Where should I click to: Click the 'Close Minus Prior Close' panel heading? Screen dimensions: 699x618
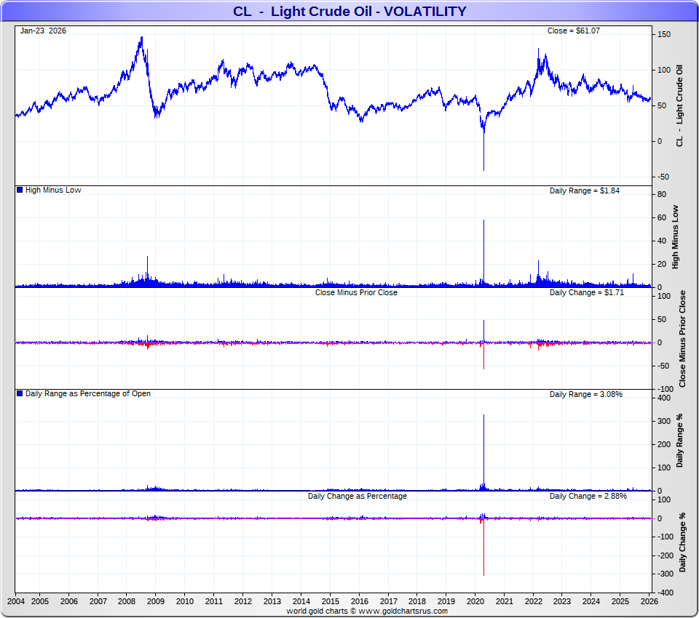coord(356,292)
